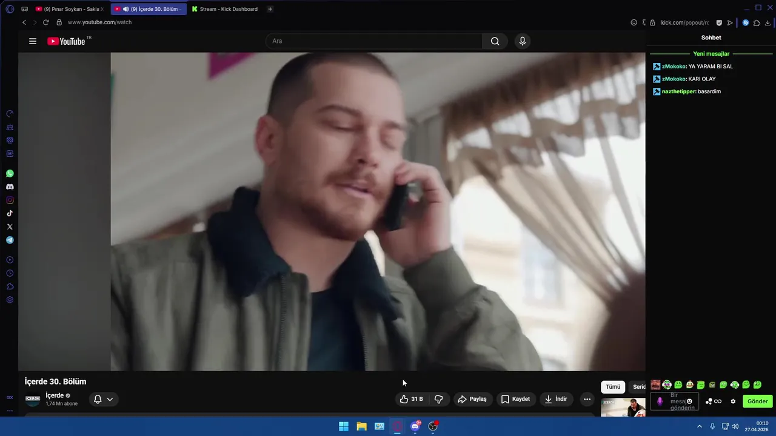
Task: Open the İçerde channel name link
Action: [x=55, y=395]
